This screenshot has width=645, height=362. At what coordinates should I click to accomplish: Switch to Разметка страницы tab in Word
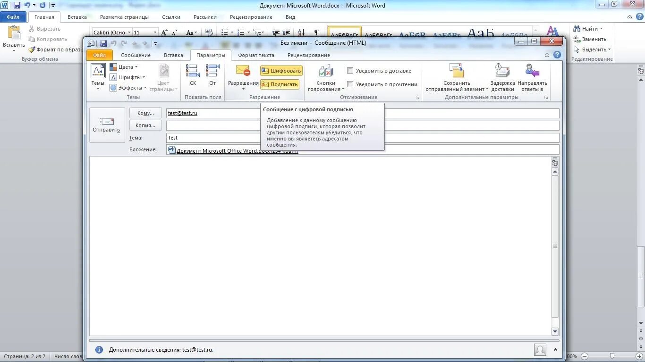pyautogui.click(x=124, y=17)
